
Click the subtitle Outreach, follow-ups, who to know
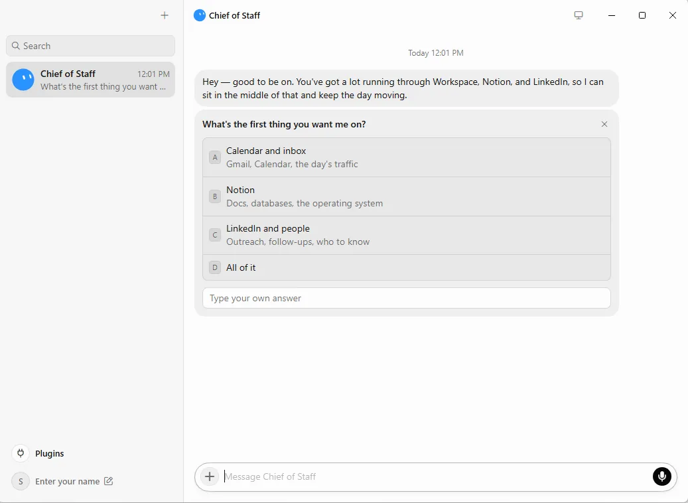298,242
